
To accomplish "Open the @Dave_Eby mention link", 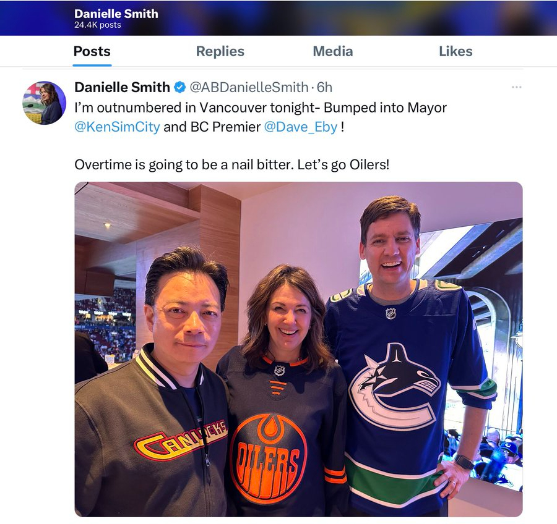I will tap(301, 127).
